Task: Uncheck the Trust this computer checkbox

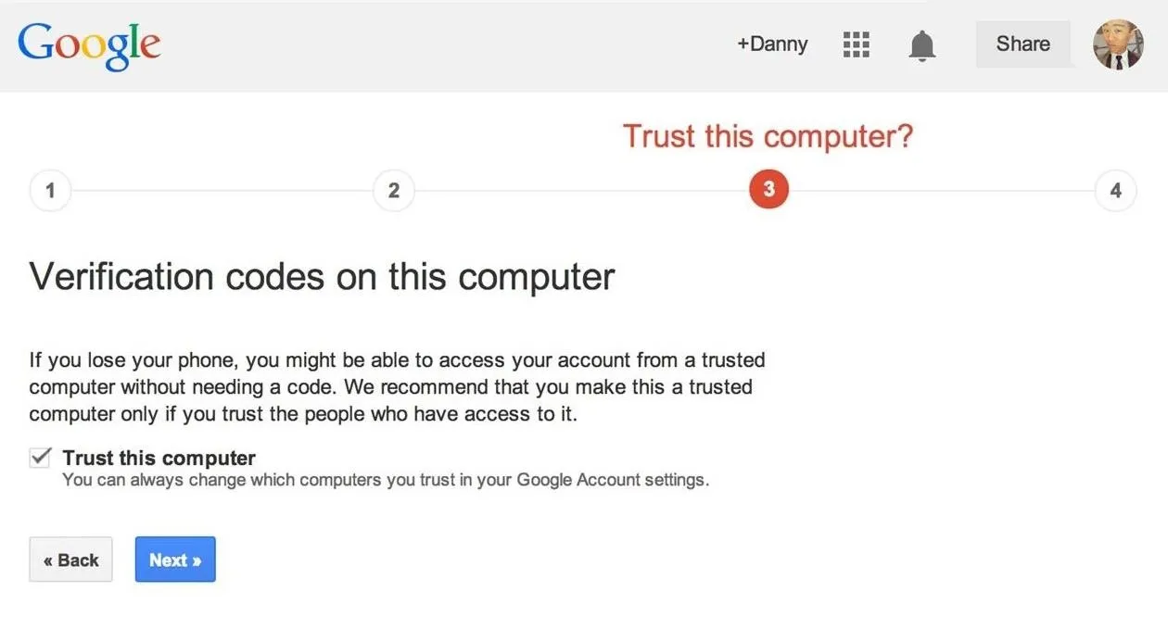Action: (40, 458)
